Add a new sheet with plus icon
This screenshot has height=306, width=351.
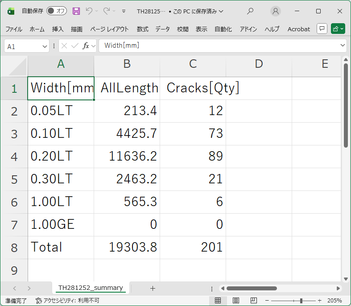tap(153, 288)
